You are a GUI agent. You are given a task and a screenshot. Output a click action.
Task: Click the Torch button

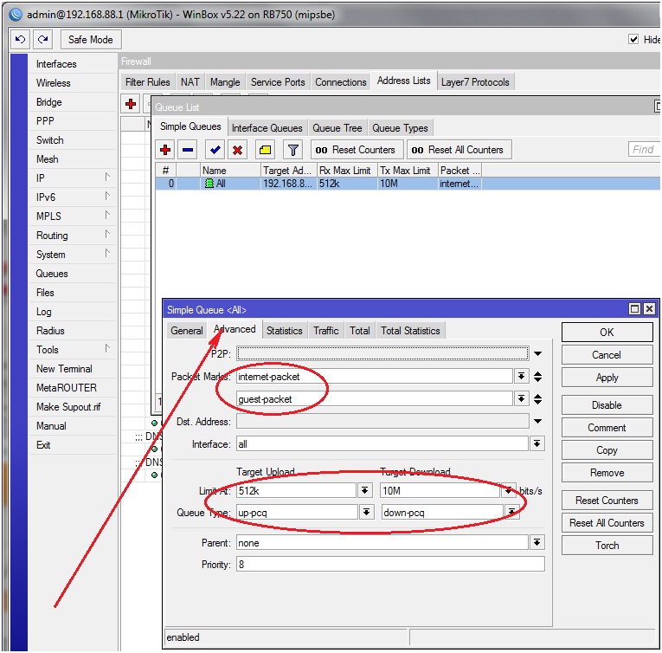coord(607,546)
